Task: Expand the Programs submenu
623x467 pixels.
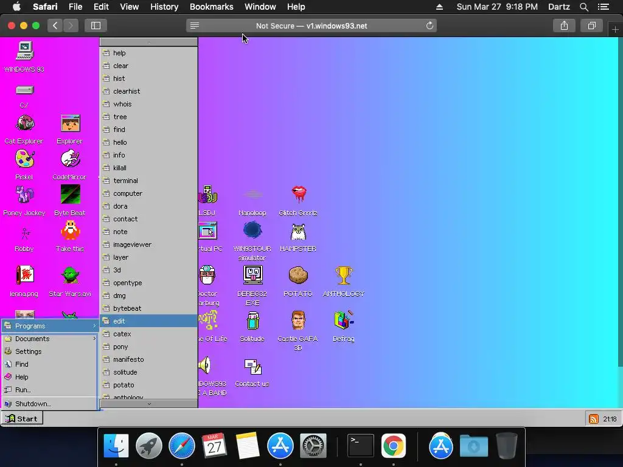Action: coord(50,326)
